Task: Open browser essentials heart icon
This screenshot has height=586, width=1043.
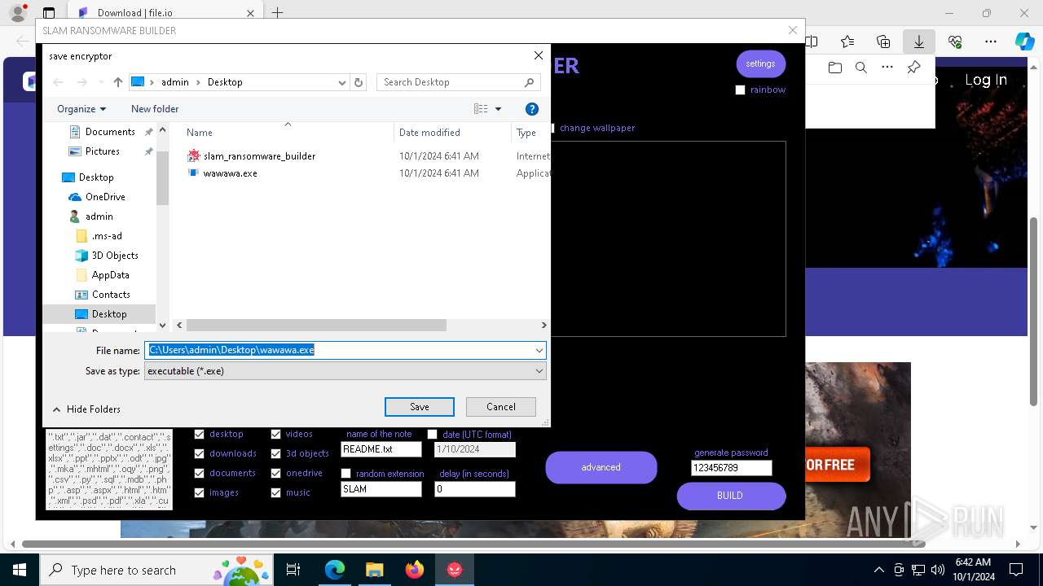Action: click(x=955, y=42)
